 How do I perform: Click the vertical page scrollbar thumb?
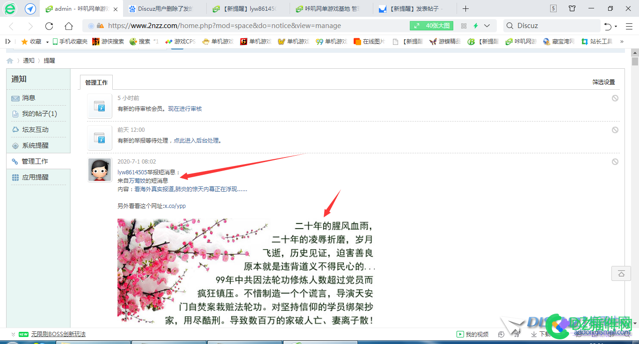635,61
